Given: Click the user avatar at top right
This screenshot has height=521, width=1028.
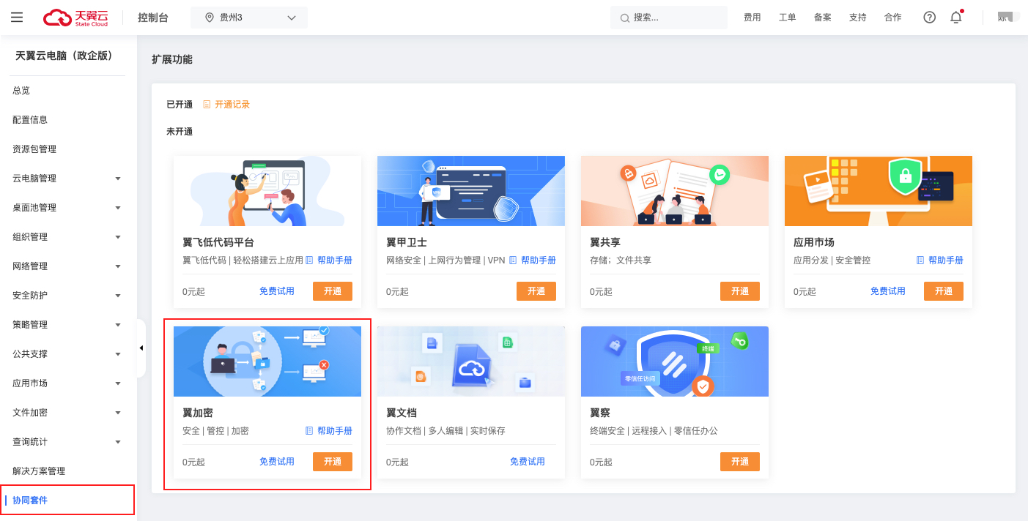Looking at the screenshot, I should (x=1007, y=16).
